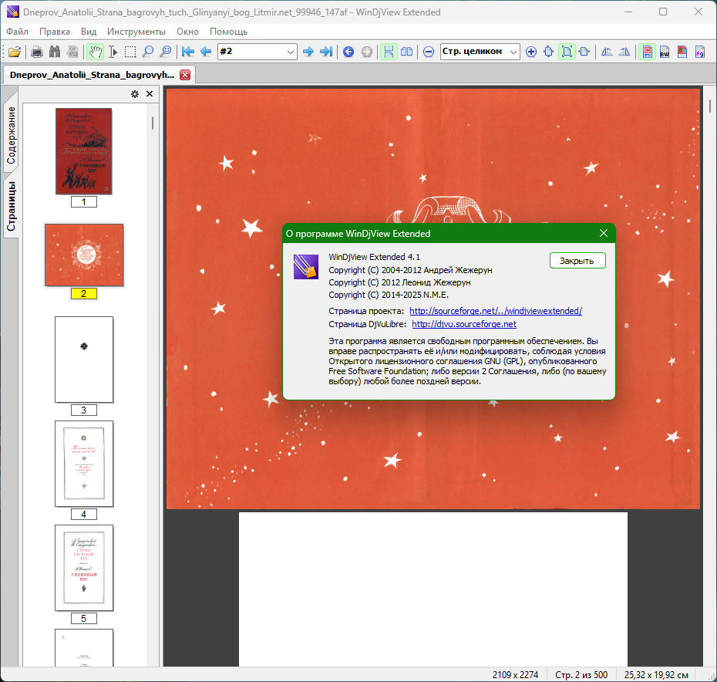Select page 5 thumbnail
Screen dimensions: 717x682
pos(84,568)
